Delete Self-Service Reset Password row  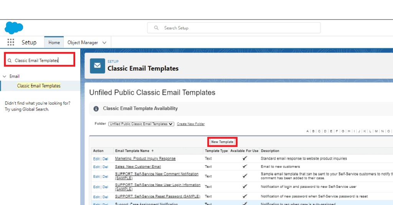[105, 197]
